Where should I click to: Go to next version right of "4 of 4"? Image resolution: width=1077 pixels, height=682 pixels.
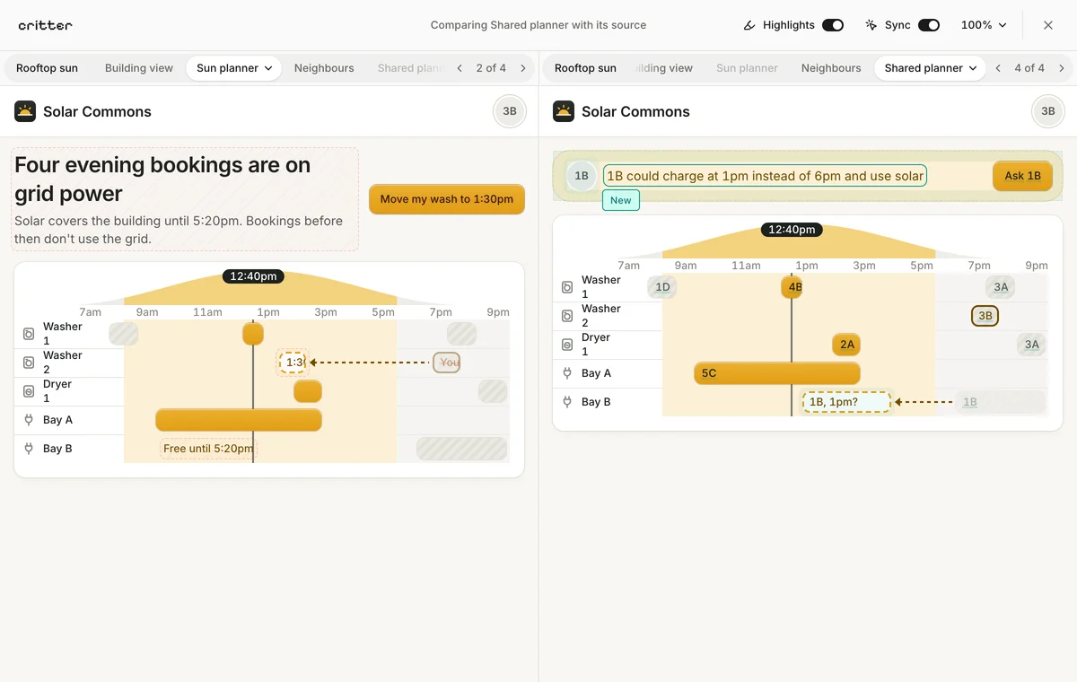pos(1062,68)
